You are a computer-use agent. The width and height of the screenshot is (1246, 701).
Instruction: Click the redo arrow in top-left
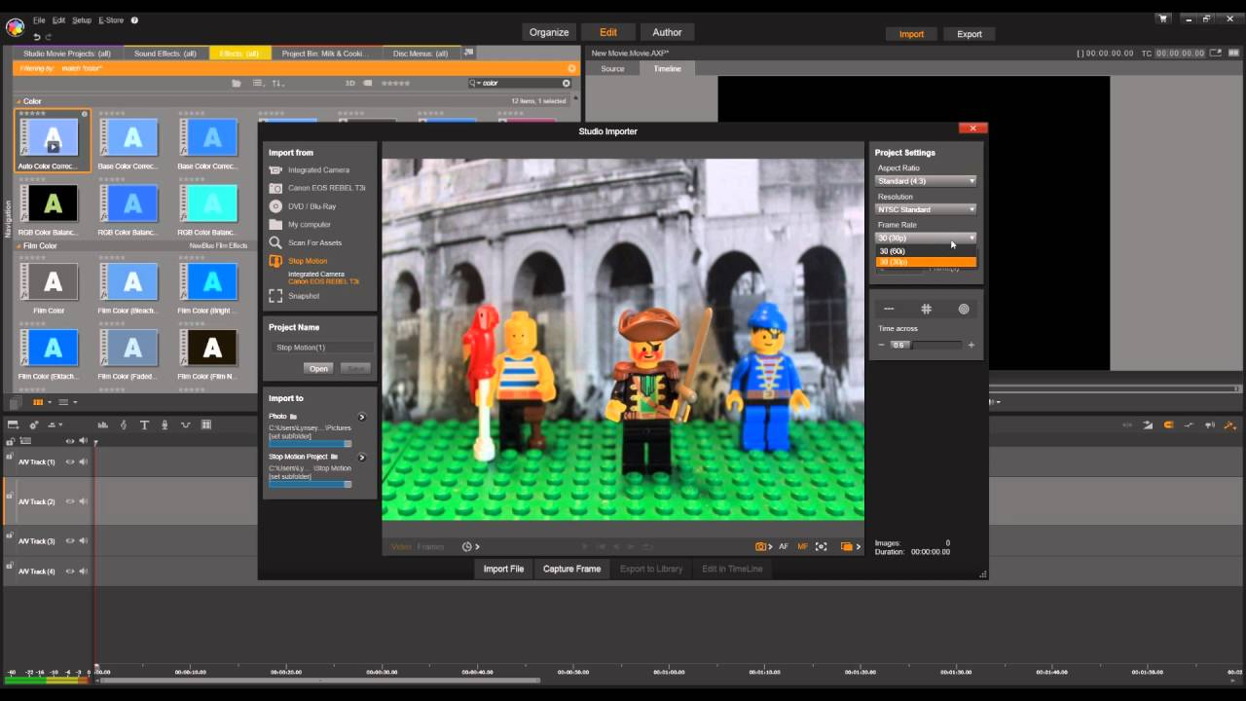coord(49,37)
